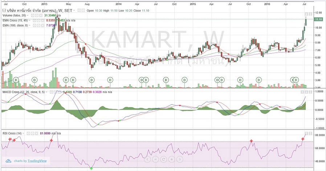Image resolution: width=326 pixels, height=171 pixels.
Task: Click the green plus RSI oversold marker
Action: click(x=91, y=168)
